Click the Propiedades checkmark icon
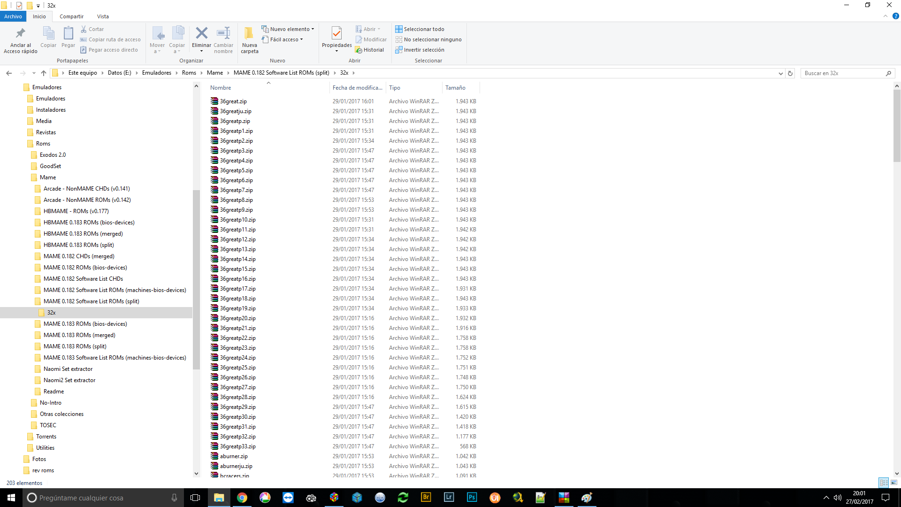Viewport: 901px width, 507px height. (336, 33)
